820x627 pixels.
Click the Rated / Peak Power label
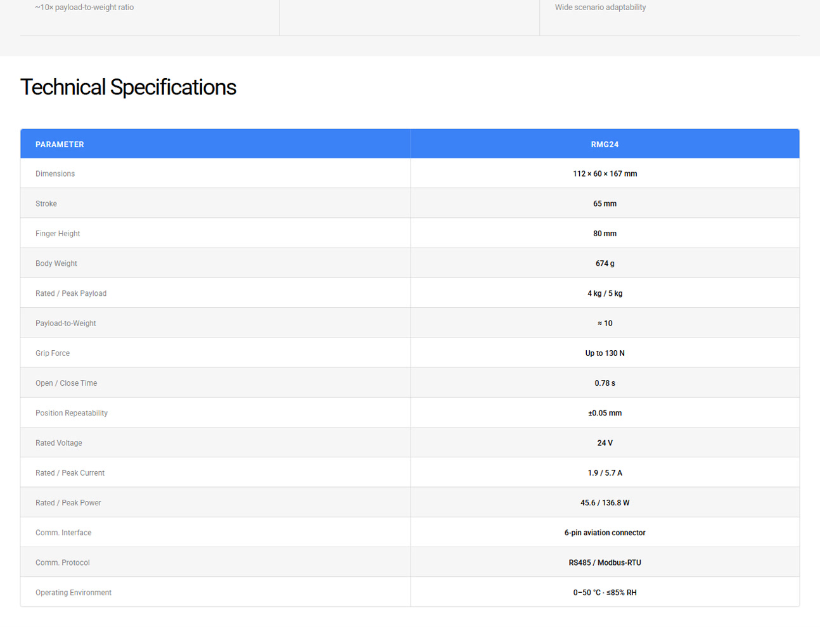(x=68, y=503)
